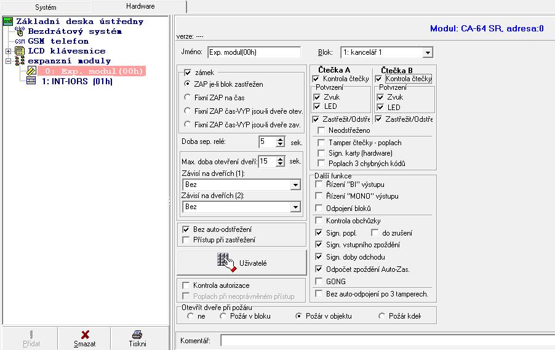Enable Bez auto-odpojení po 3 tamperech
The width and height of the screenshot is (555, 350).
[x=319, y=293]
